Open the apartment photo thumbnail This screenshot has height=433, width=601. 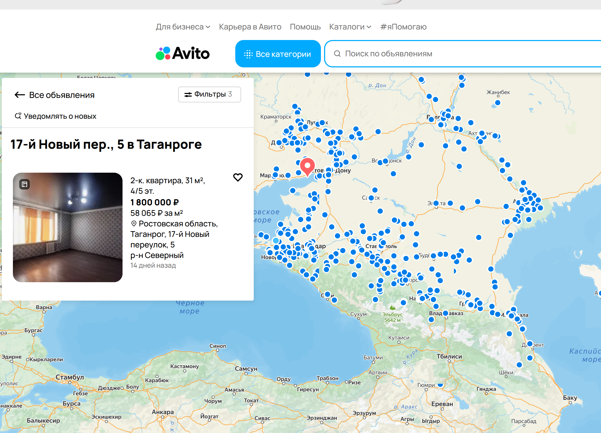pyautogui.click(x=67, y=227)
